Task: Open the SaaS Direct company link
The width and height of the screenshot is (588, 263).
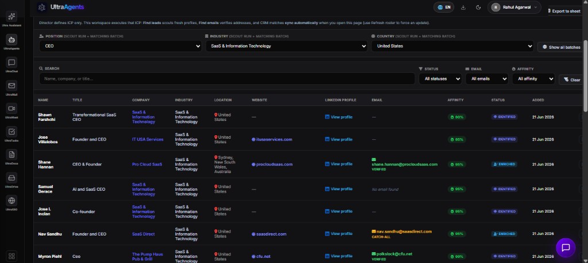Action: (x=143, y=234)
